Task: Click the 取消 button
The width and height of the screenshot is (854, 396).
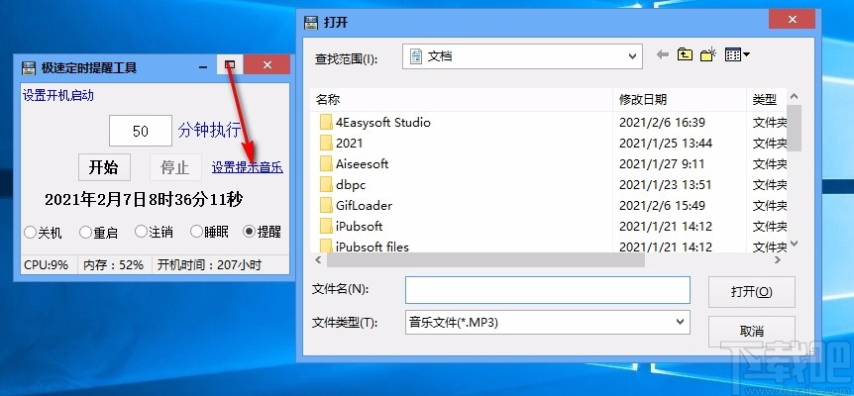Action: click(752, 331)
